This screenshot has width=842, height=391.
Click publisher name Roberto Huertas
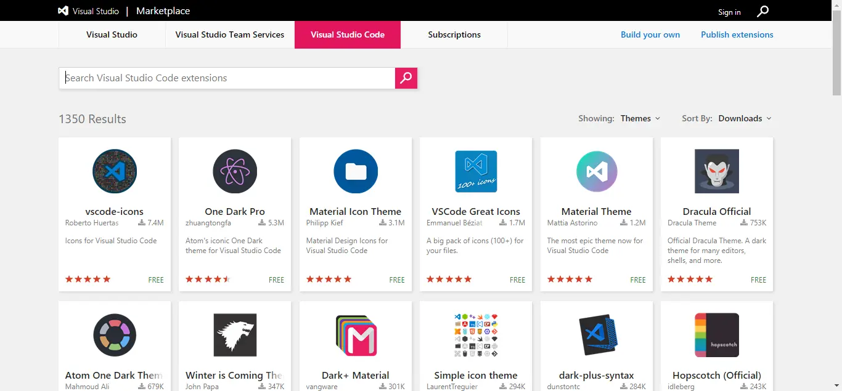point(92,223)
